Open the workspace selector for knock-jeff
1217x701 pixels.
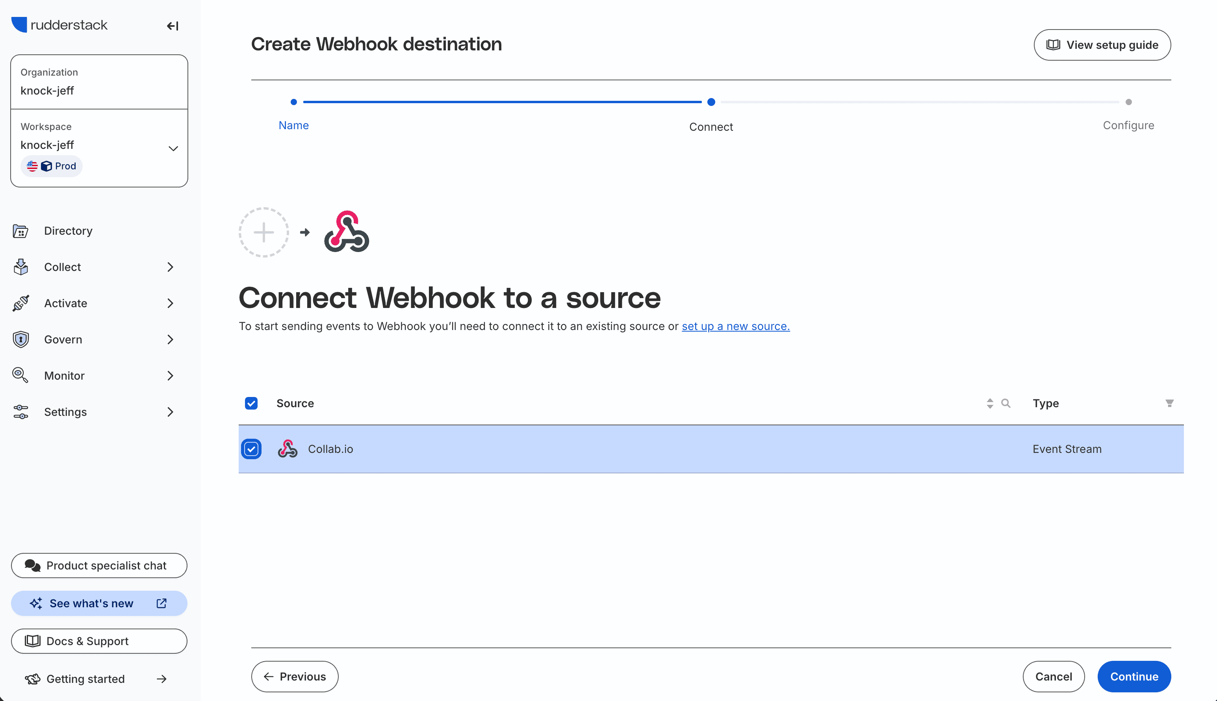click(x=173, y=148)
